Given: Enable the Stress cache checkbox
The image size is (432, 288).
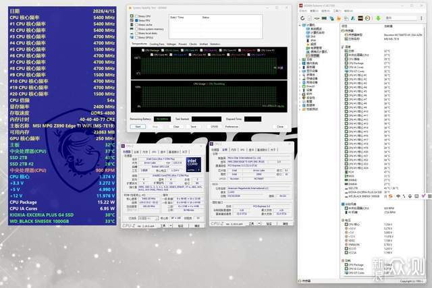Looking at the screenshot, I should point(136,24).
